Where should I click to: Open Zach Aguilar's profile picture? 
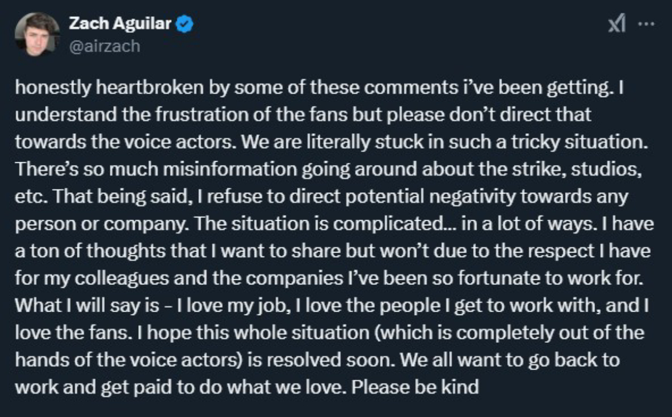(x=37, y=34)
